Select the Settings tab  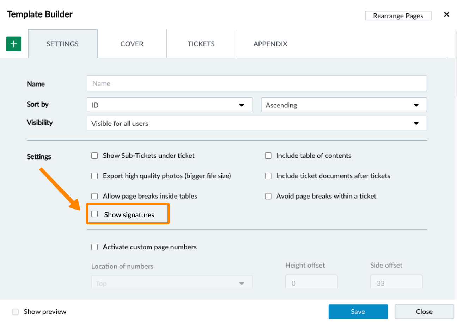[62, 44]
